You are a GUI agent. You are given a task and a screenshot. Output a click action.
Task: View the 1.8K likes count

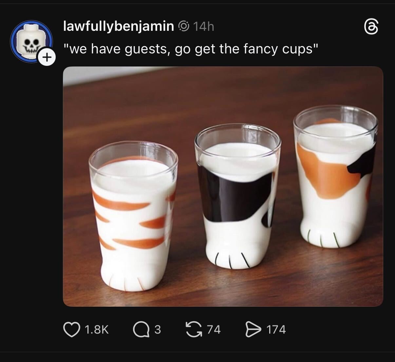click(x=96, y=329)
